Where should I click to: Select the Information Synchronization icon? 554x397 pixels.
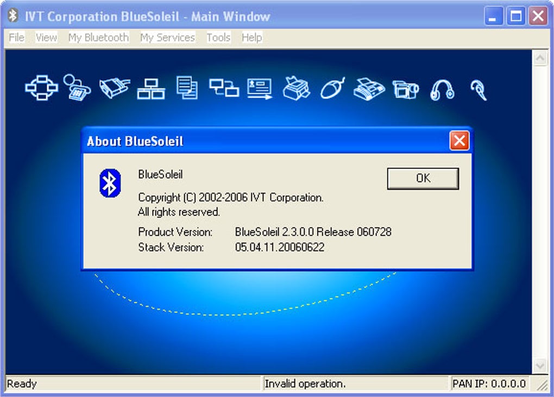(x=224, y=88)
